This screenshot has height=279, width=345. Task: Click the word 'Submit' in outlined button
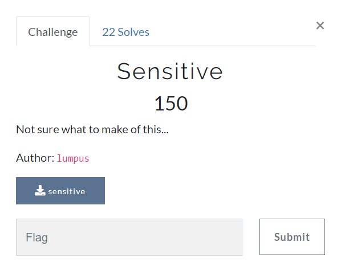pos(292,237)
